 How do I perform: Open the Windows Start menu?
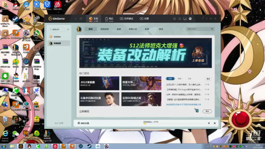coord(4,146)
